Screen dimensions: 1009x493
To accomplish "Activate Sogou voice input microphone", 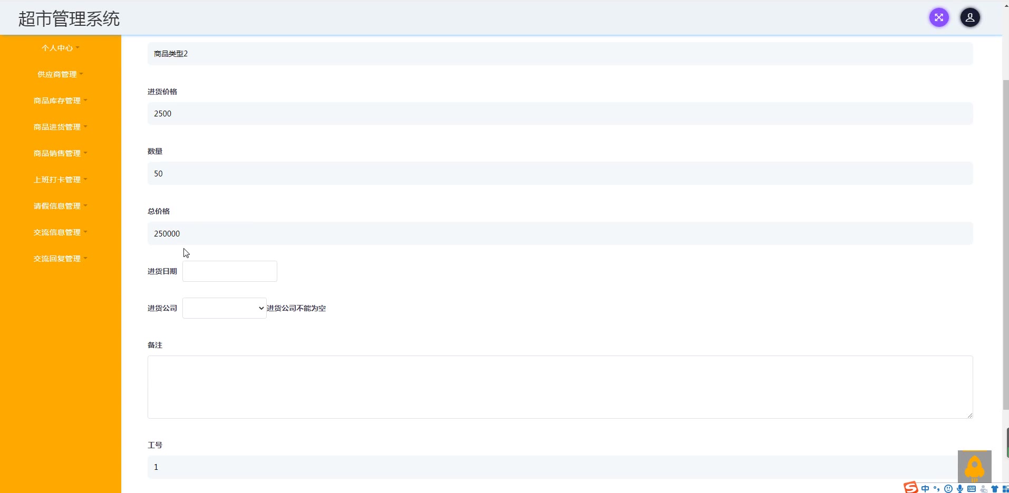I will click(960, 489).
